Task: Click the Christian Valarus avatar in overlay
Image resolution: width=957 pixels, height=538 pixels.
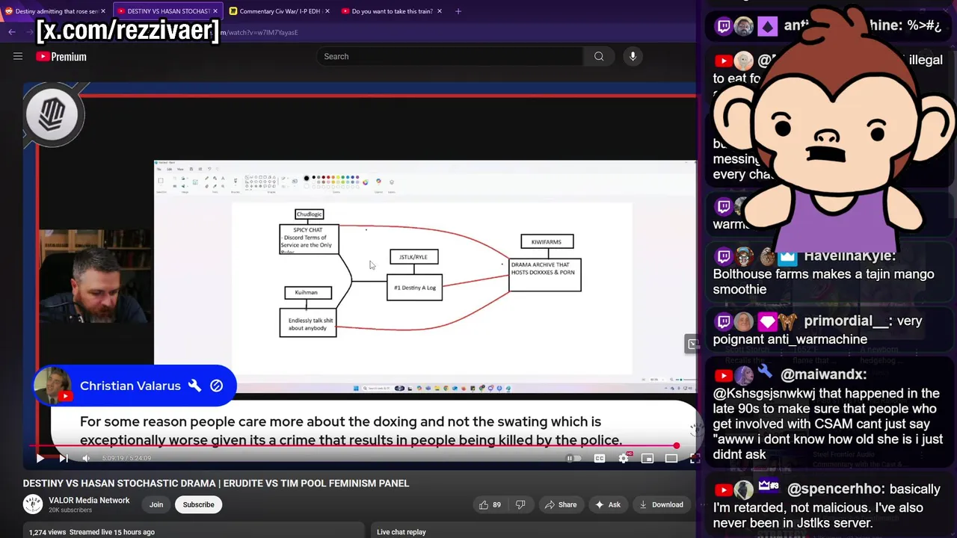Action: (52, 386)
